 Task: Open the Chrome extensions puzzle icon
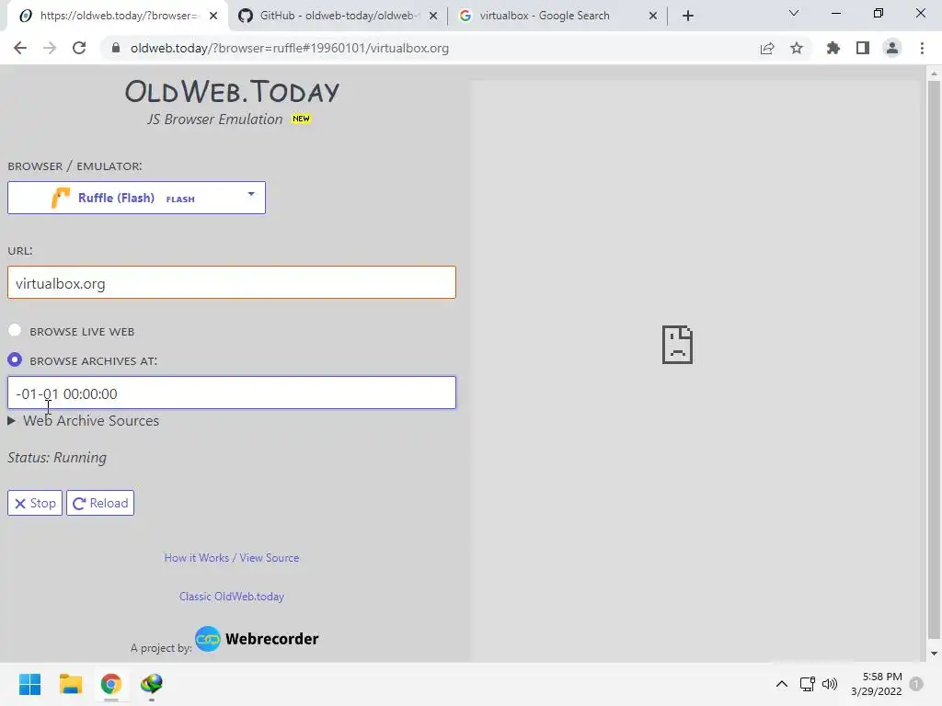pos(833,48)
